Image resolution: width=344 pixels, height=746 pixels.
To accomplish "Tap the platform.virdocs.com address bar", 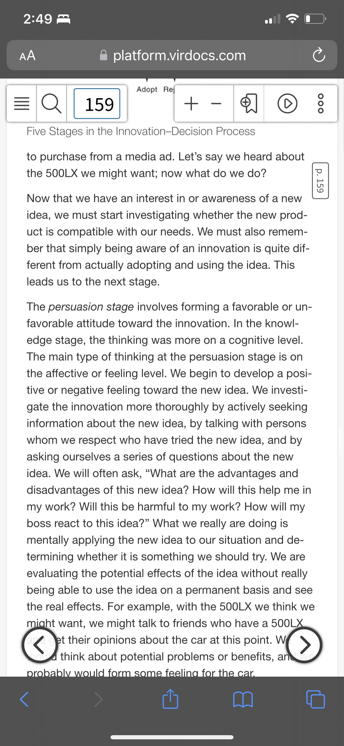I will tap(172, 55).
